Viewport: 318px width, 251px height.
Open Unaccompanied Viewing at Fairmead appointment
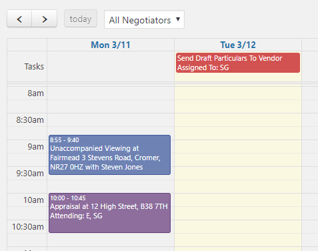pyautogui.click(x=109, y=155)
